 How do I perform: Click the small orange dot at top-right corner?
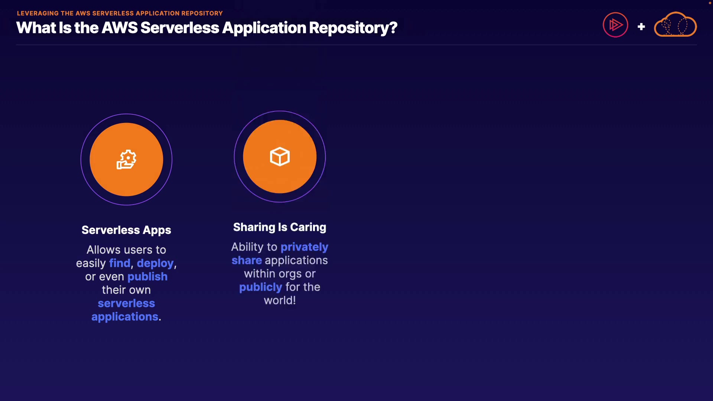[x=710, y=3]
